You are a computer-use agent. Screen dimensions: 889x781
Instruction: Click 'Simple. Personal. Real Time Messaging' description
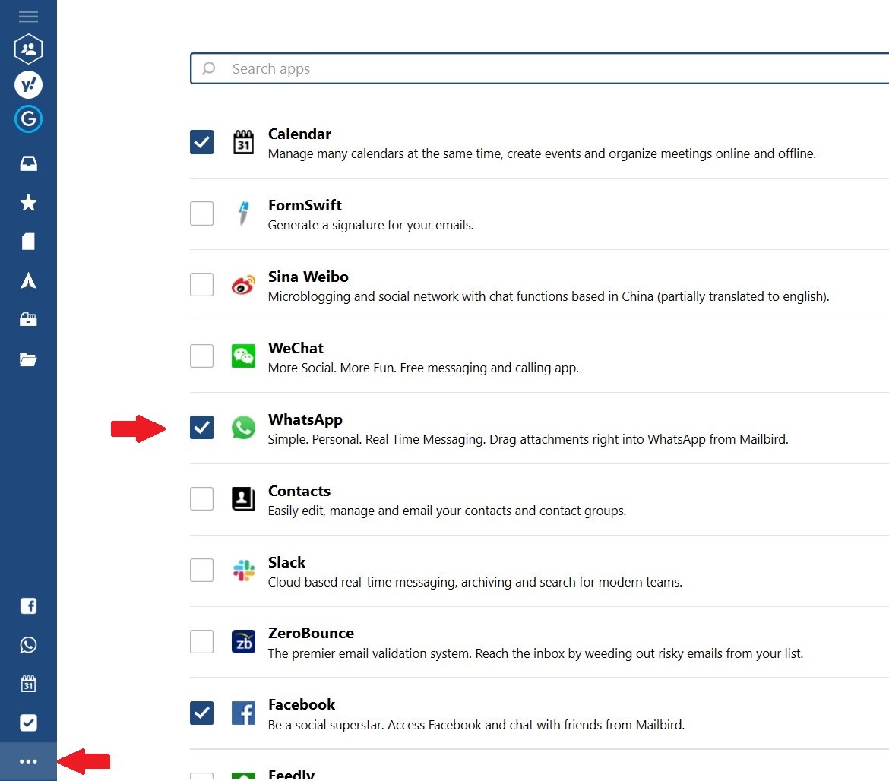528,439
